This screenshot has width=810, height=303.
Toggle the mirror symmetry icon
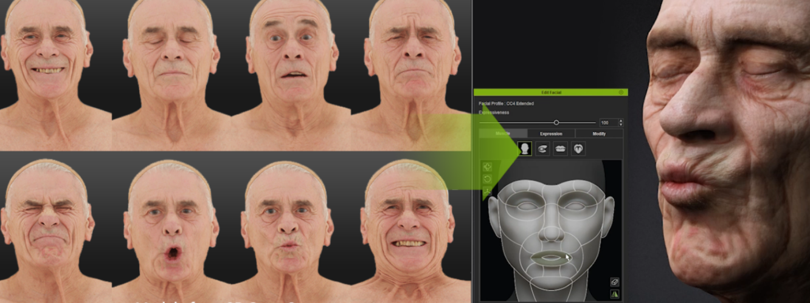(615, 294)
